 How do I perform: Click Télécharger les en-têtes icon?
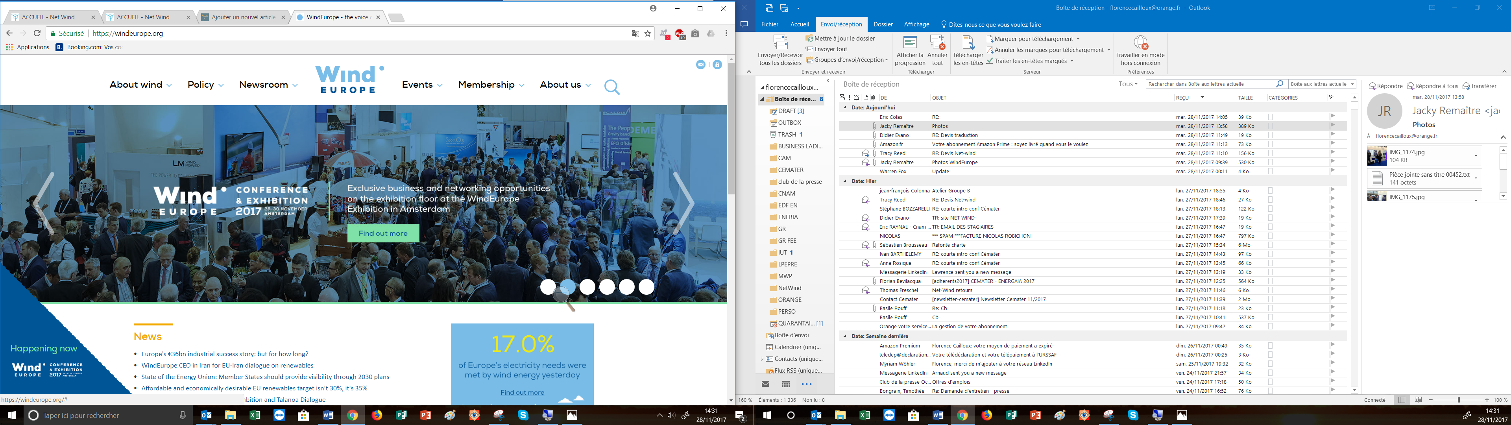[968, 43]
